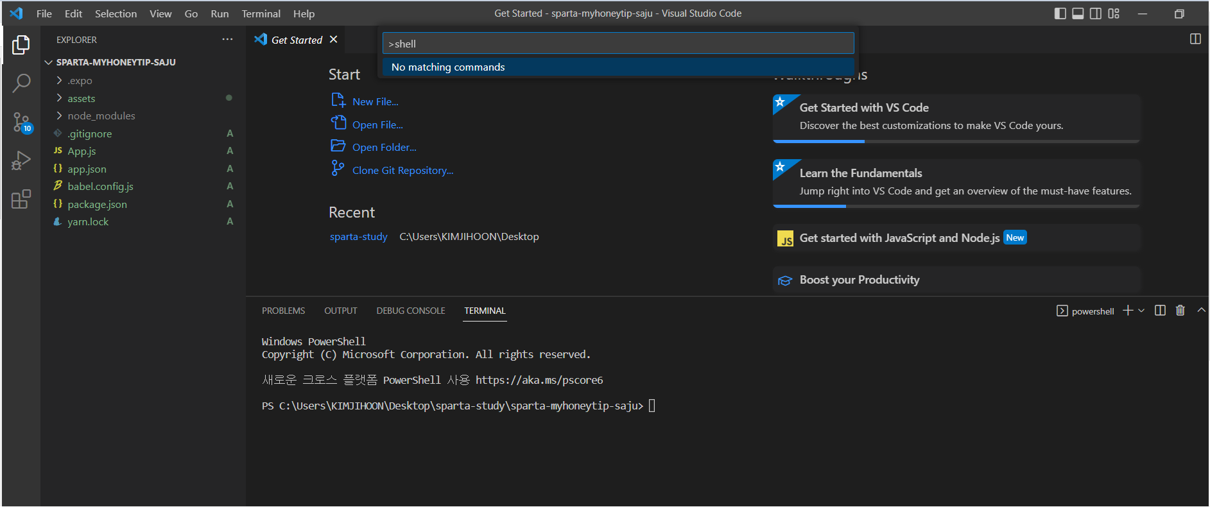This screenshot has height=507, width=1210.
Task: Open the Run and Debug view
Action: 21,160
